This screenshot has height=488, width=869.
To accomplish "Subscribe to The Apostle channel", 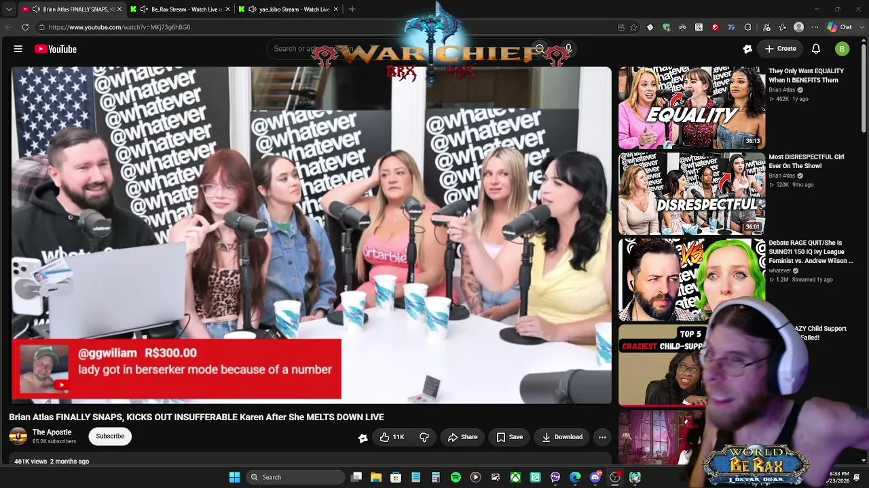I will pos(110,436).
